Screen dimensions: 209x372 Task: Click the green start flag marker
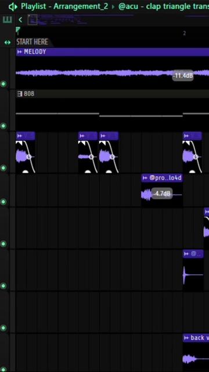tap(18, 30)
